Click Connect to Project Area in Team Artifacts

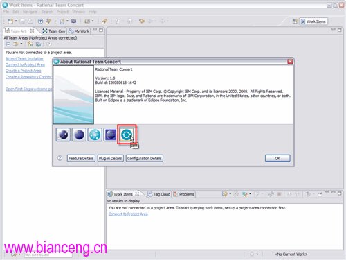pos(25,64)
